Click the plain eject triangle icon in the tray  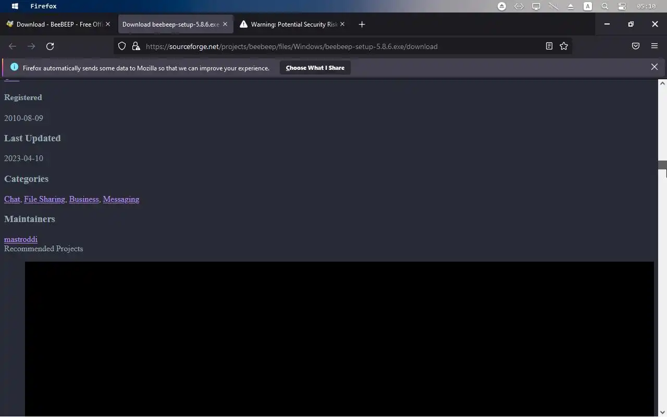[x=571, y=6]
